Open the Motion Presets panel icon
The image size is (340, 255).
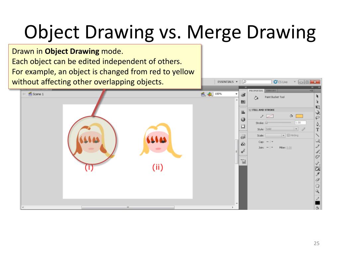click(243, 151)
